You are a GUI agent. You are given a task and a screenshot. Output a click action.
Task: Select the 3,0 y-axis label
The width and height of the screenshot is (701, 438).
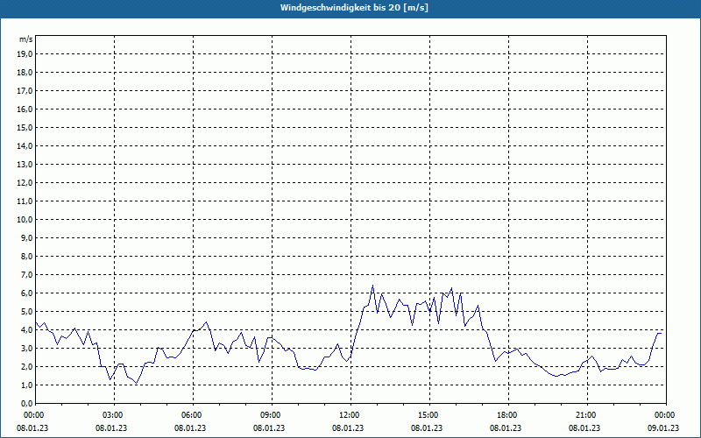tap(28, 348)
